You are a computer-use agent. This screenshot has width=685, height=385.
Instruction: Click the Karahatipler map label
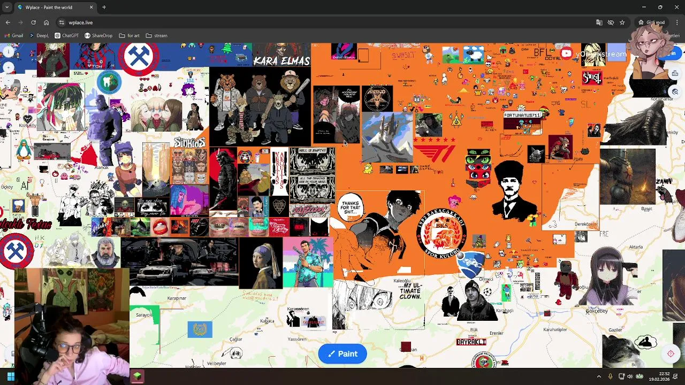[555, 329]
